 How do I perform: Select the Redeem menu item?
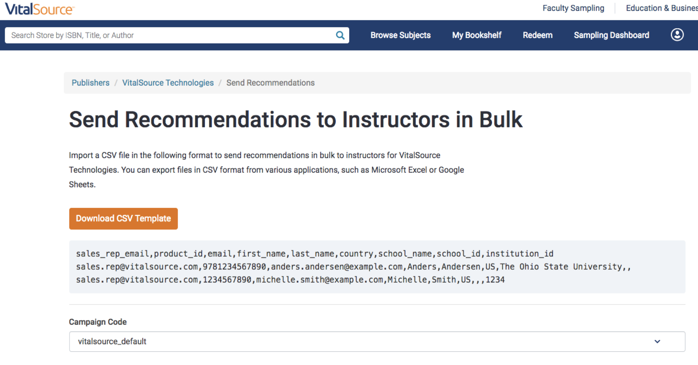[x=538, y=35]
